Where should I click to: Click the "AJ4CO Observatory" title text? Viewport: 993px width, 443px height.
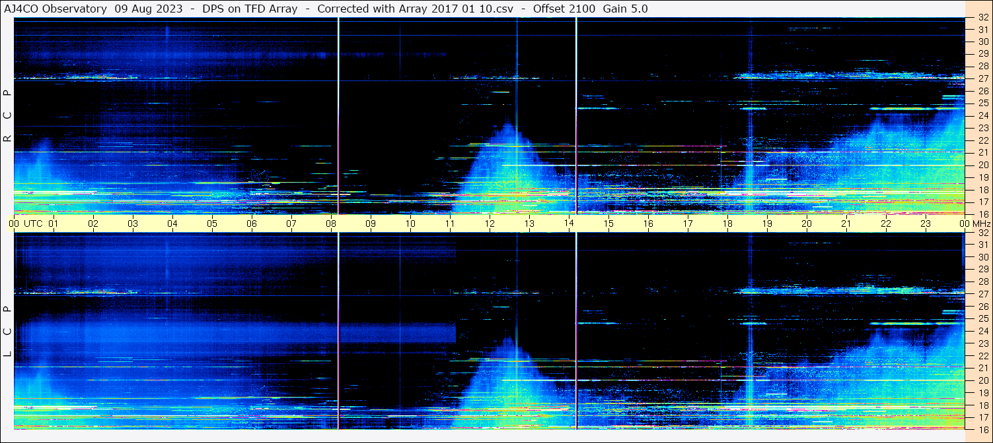(x=55, y=9)
